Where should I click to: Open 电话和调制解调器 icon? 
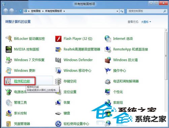(108, 81)
